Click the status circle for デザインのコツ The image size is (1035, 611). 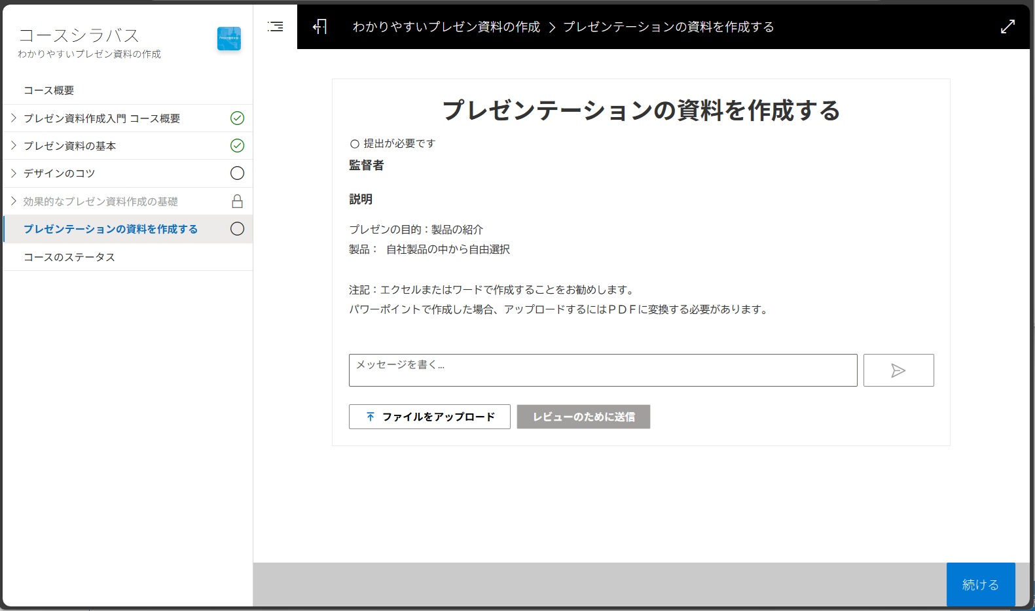(238, 173)
